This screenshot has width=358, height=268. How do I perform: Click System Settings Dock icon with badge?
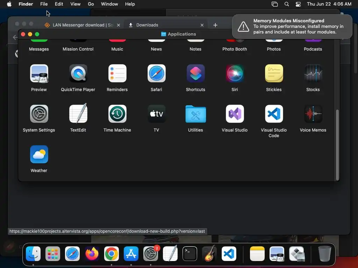click(x=151, y=254)
